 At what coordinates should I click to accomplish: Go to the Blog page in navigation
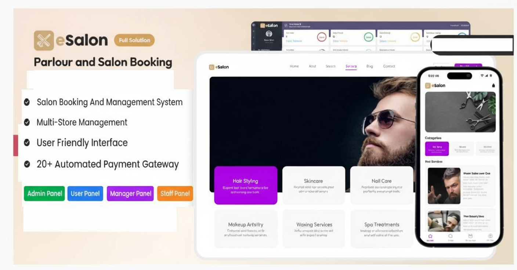coord(369,66)
